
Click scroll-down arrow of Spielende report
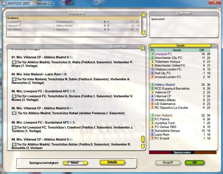click(143, 146)
